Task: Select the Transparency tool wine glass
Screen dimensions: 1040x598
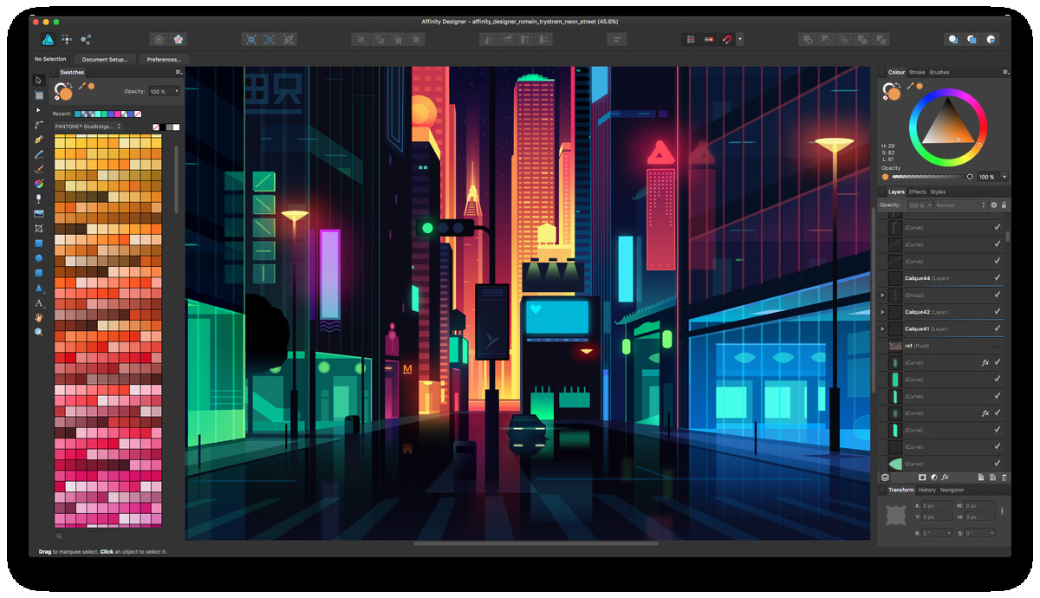Action: pos(39,198)
